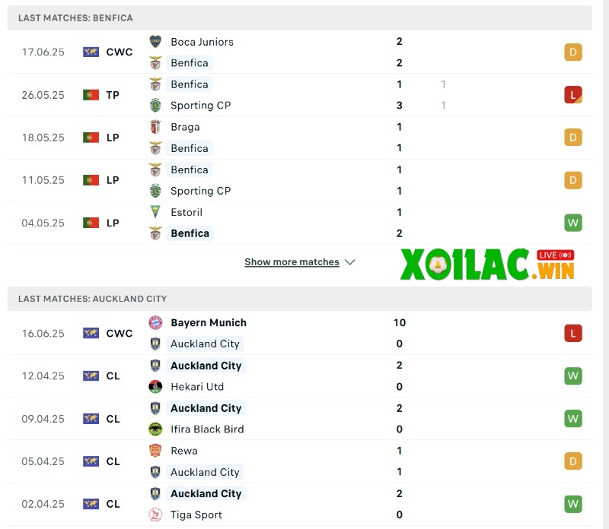The height and width of the screenshot is (529, 609).
Task: Click the Portugal flag on the 26.05.25 match
Action: (91, 95)
